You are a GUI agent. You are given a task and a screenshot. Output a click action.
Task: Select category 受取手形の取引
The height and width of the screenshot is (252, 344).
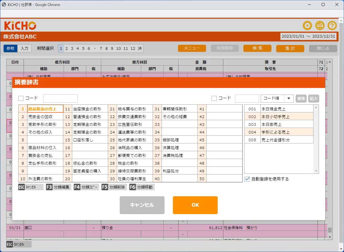(x=45, y=124)
